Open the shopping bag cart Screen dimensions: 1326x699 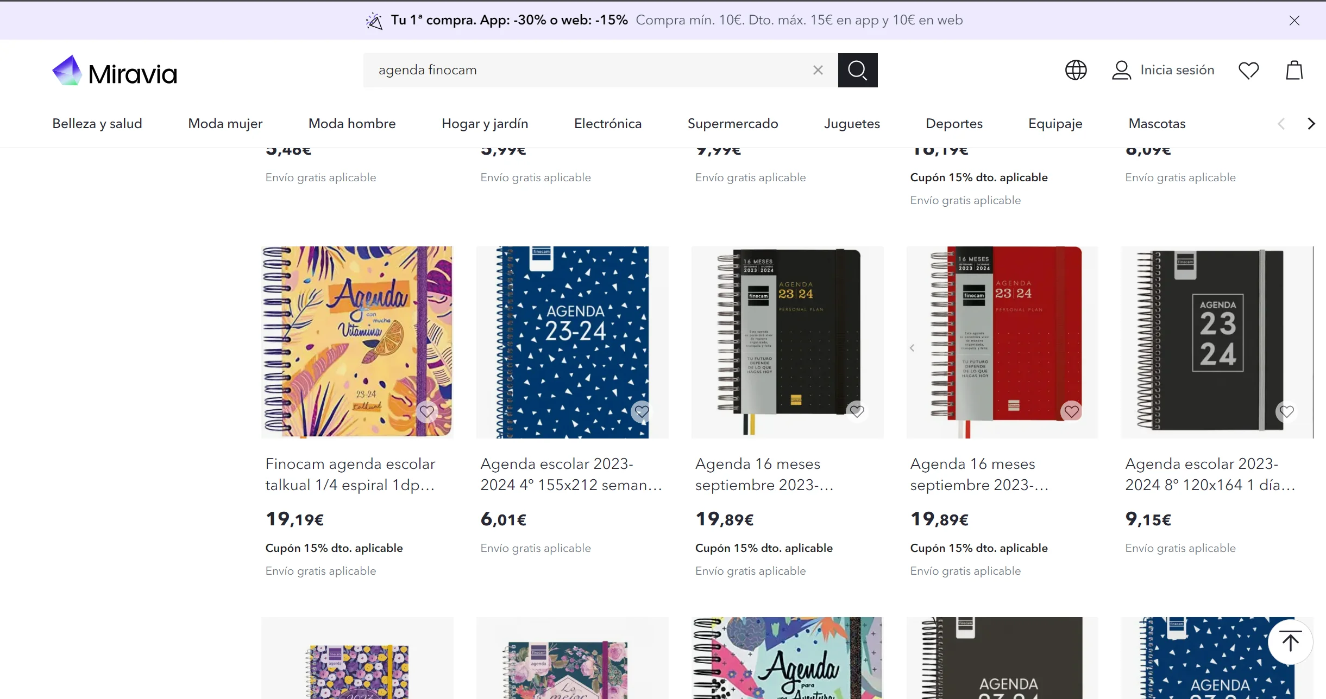[x=1294, y=70]
